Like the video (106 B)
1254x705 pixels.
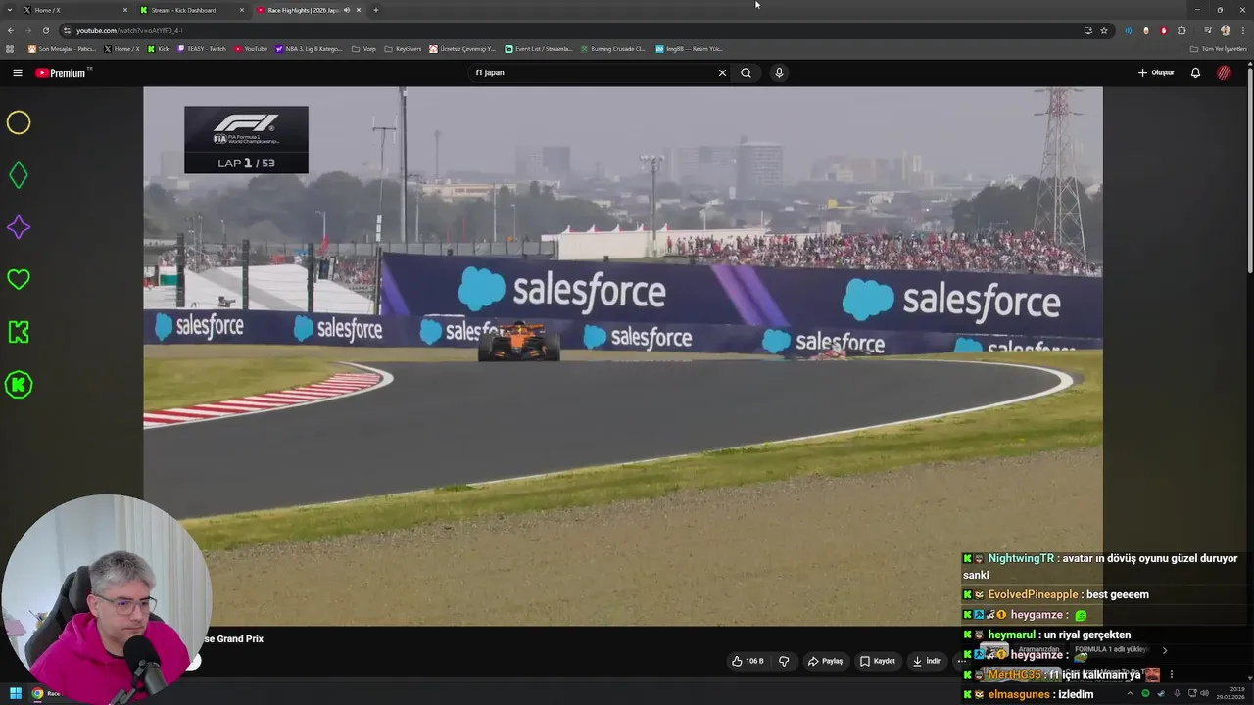coord(748,661)
